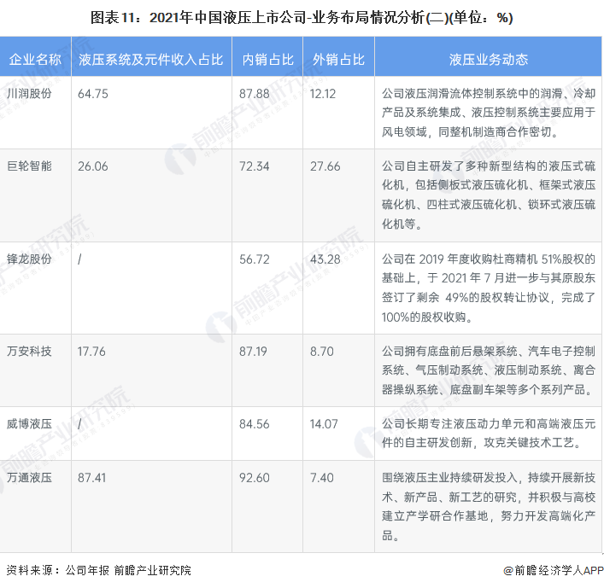
Task: Click value 84.56 domestic sales share
Action: pos(255,424)
